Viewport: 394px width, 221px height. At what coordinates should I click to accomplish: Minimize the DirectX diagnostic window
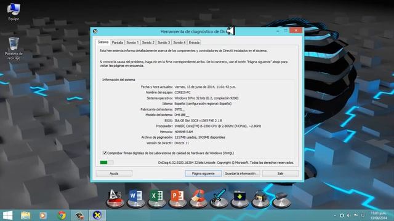(x=278, y=31)
